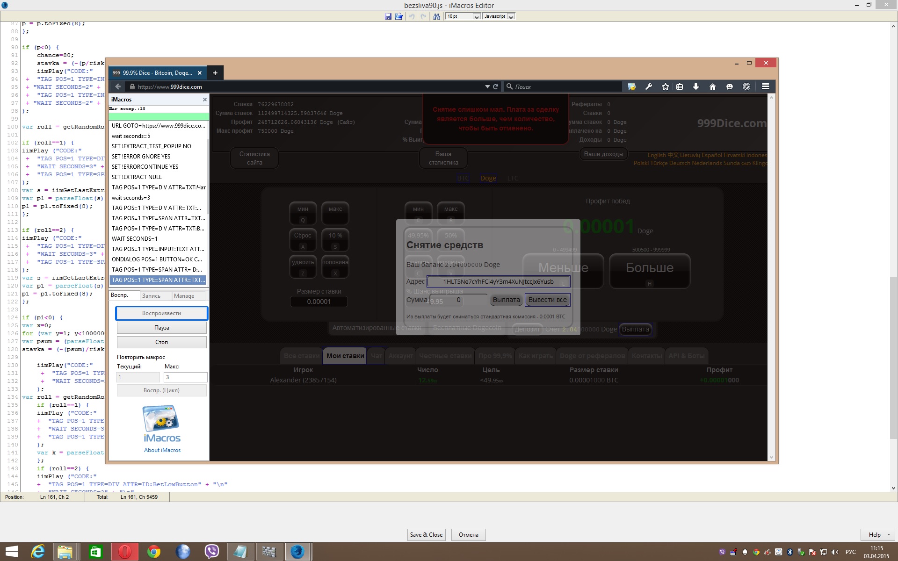Viewport: 898px width, 561px height.
Task: Click the Статистика сайта button
Action: (254, 158)
